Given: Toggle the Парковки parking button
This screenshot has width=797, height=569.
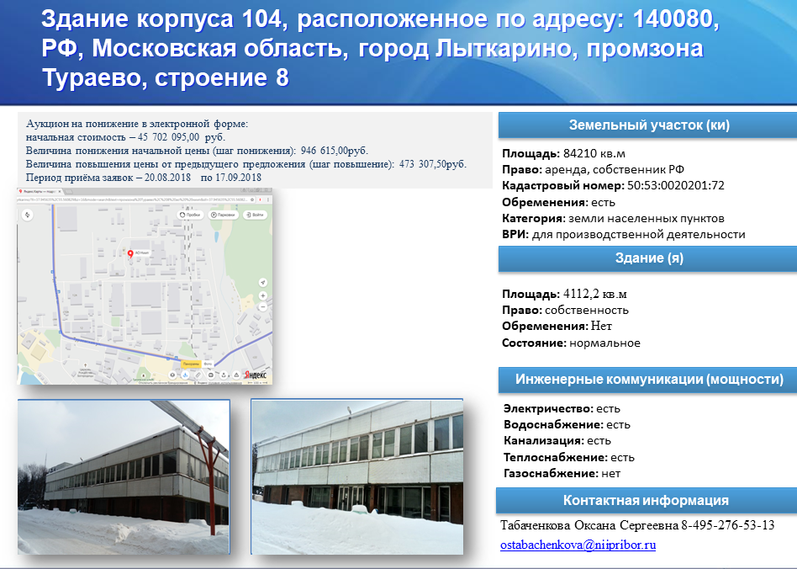Looking at the screenshot, I should click(223, 215).
